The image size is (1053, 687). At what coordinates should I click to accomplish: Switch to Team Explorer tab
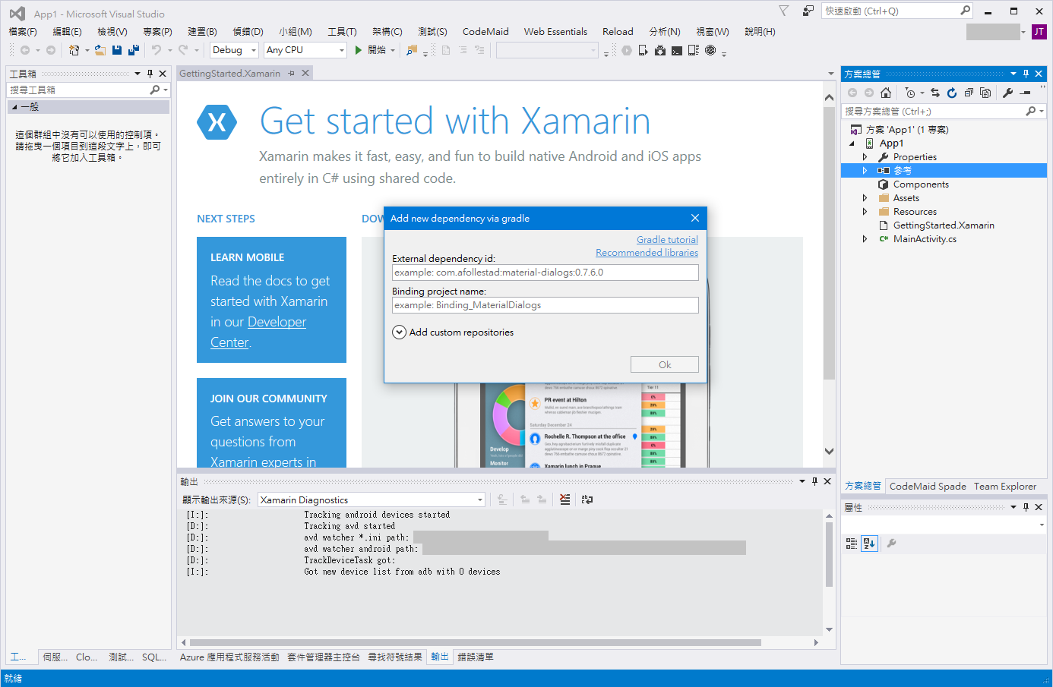[1005, 487]
